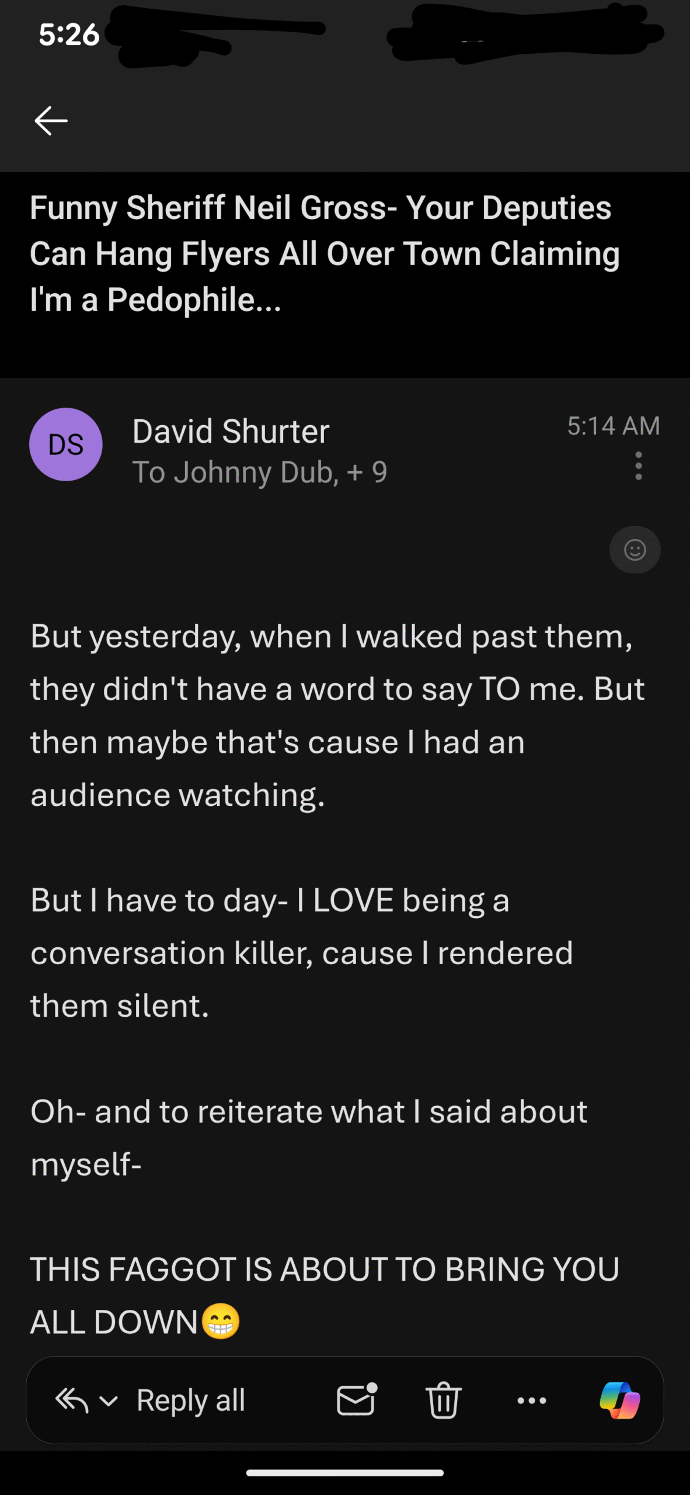Tap the home indicator bar

345,1473
